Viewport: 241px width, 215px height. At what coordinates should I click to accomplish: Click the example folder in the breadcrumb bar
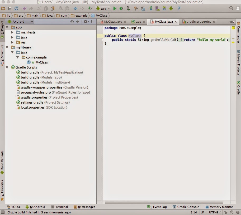pos(79,16)
